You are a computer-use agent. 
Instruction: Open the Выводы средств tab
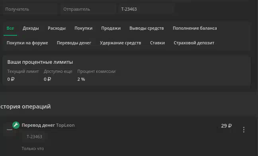click(147, 29)
